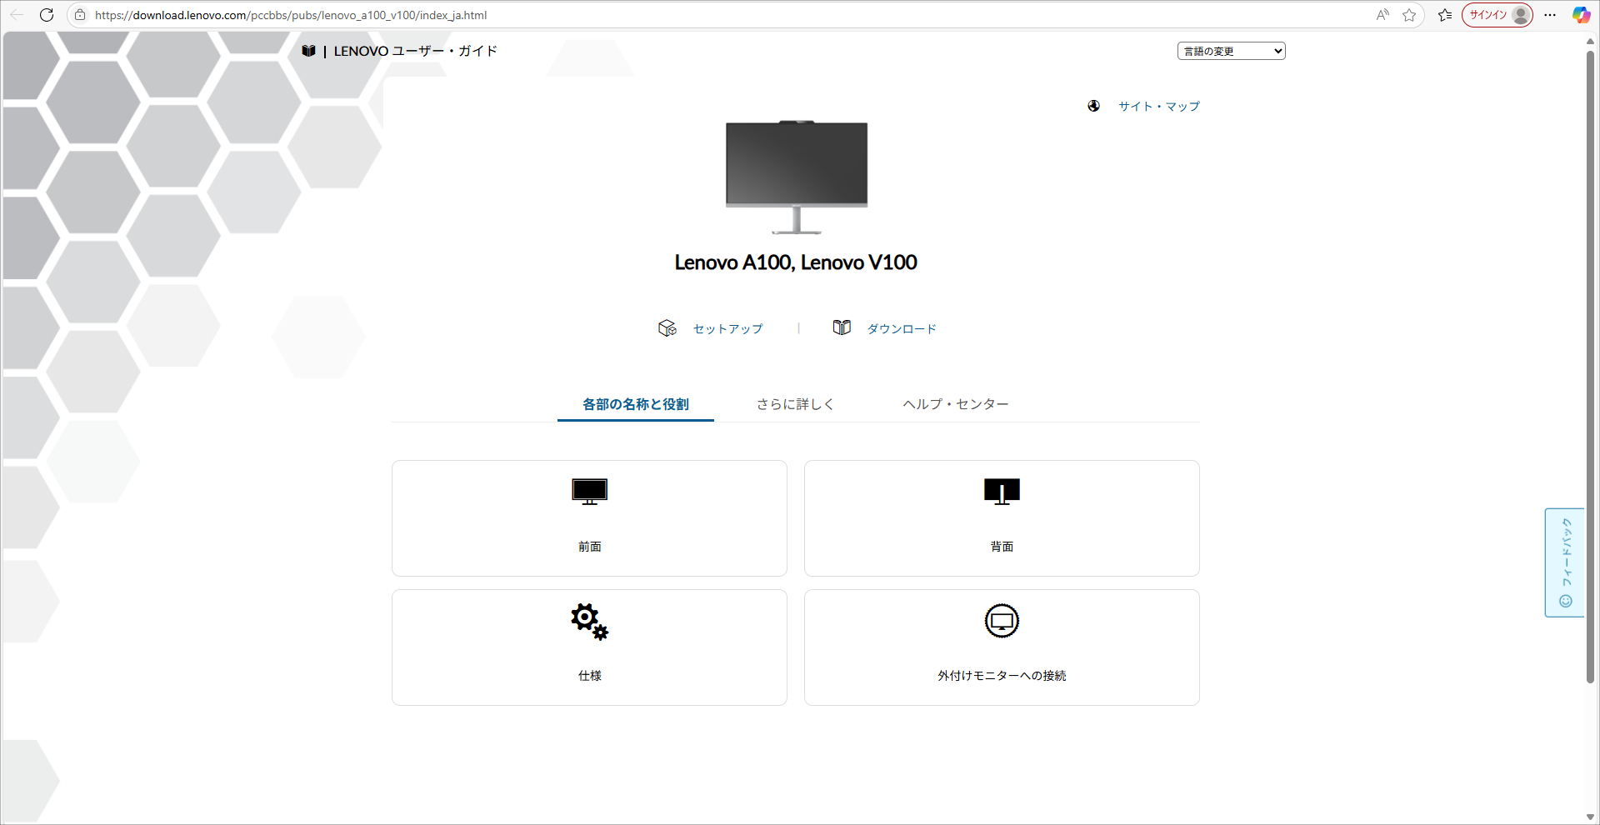Open the サイト・マップ link
Viewport: 1600px width, 825px height.
click(1158, 106)
